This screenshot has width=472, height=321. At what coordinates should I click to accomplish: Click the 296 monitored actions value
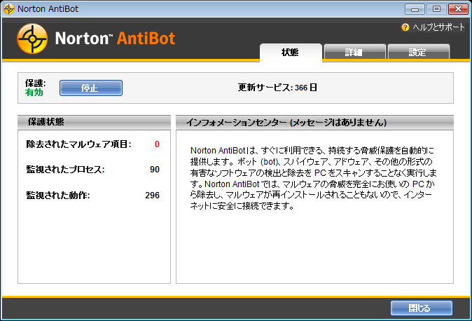click(x=153, y=196)
